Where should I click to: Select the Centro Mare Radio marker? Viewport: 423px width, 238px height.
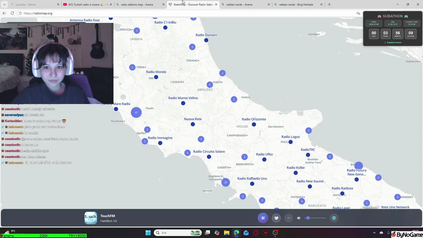click(116, 109)
